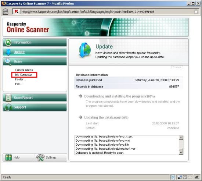The height and width of the screenshot is (181, 202).
Task: Click the Settings tools icon
Action: pyautogui.click(x=40, y=157)
